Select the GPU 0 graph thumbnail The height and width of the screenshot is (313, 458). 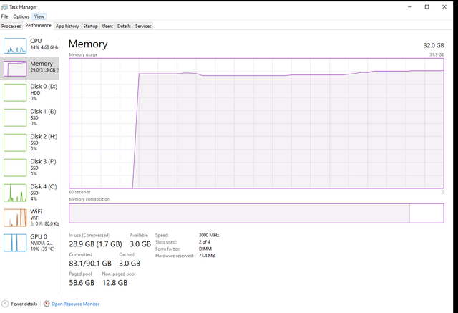pyautogui.click(x=15, y=243)
